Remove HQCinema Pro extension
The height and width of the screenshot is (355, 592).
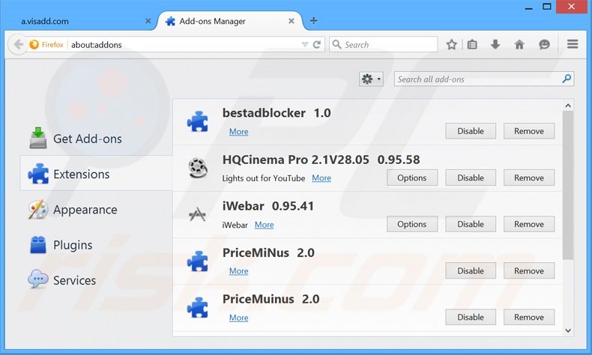[x=529, y=177]
